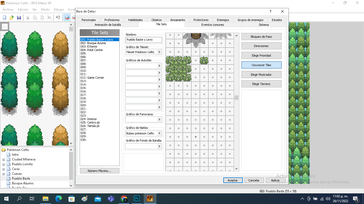Click the tile grid's vertical scrollbar thumb

[236, 97]
